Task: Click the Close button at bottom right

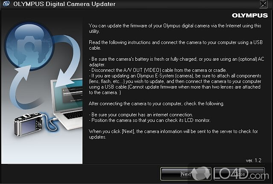Action: pos(239,174)
